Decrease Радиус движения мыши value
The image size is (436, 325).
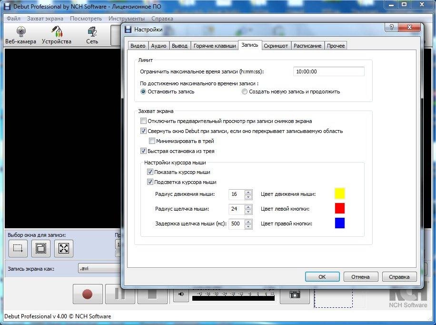[248, 197]
